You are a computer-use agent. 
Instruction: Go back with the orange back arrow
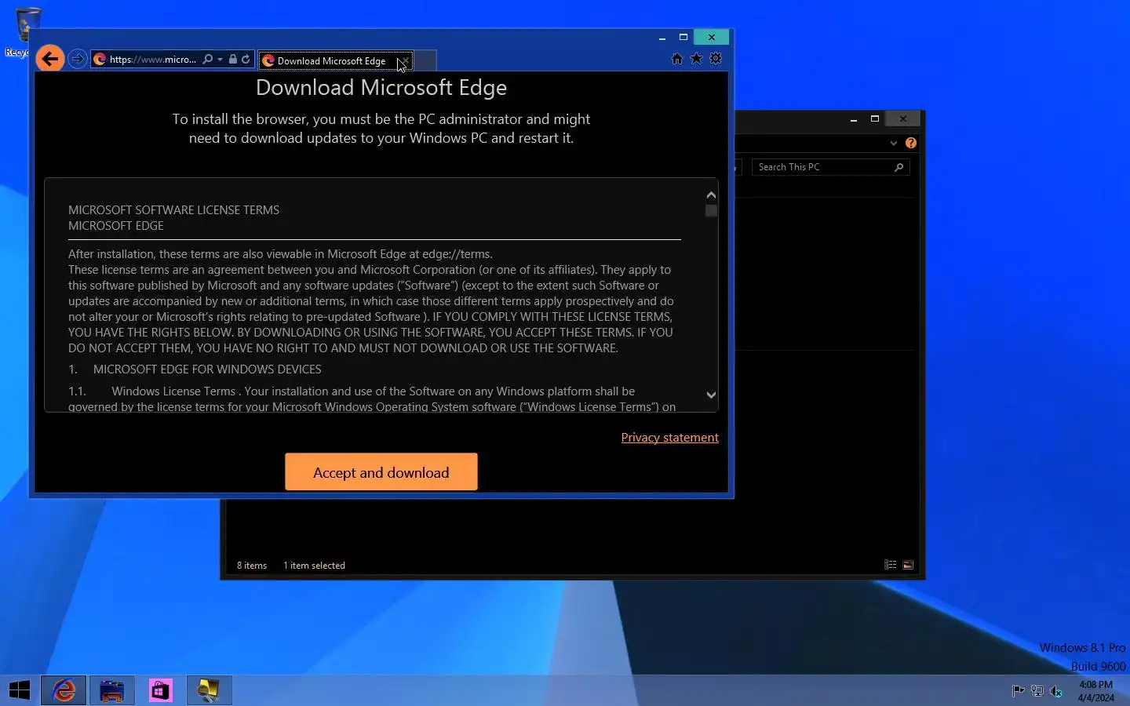coord(50,58)
